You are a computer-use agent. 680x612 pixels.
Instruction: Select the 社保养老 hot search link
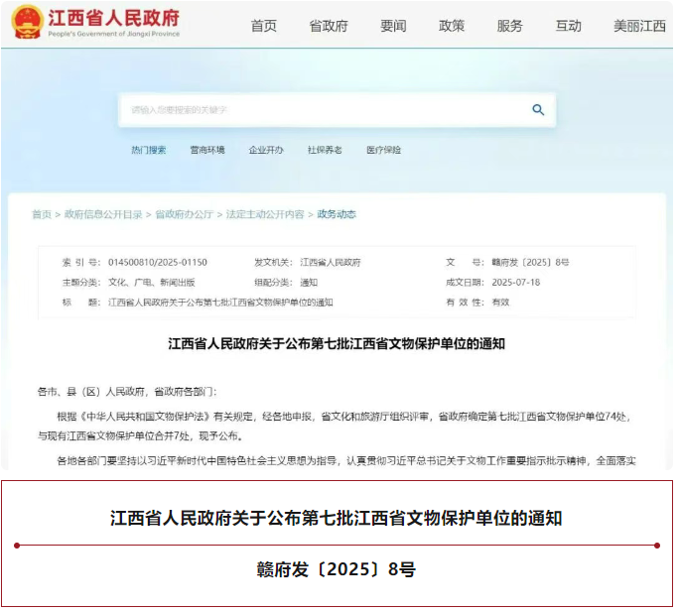point(325,150)
